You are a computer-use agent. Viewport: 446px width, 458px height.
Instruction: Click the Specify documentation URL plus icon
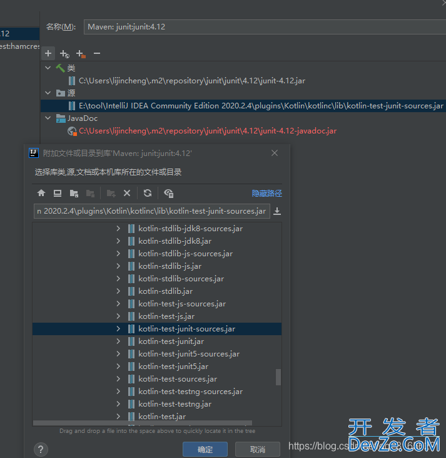click(x=64, y=54)
